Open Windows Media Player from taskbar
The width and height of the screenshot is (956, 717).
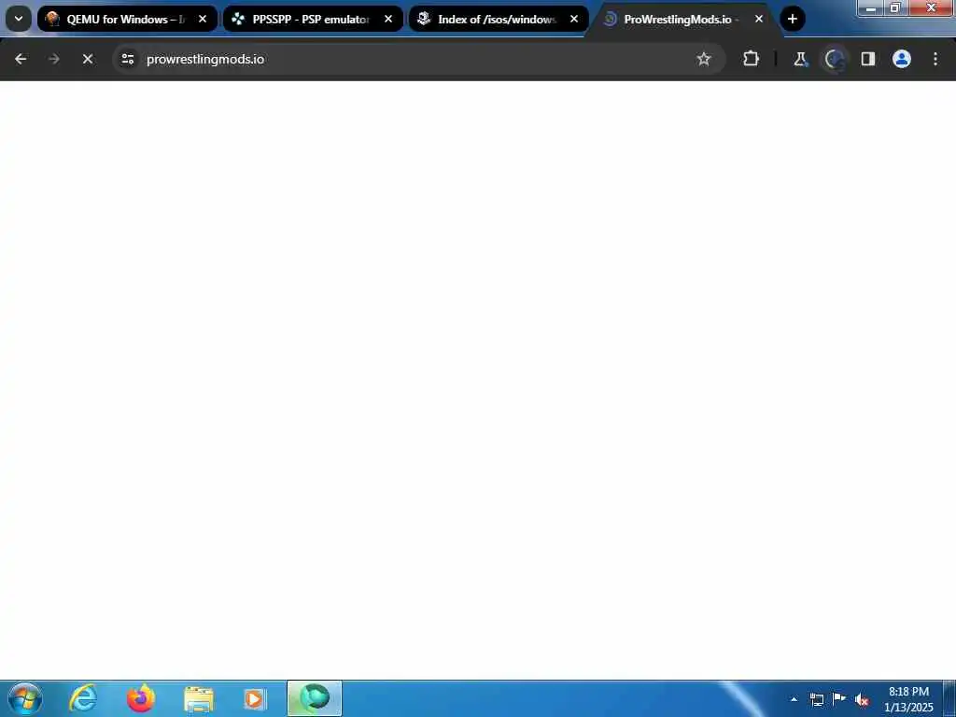click(x=255, y=698)
